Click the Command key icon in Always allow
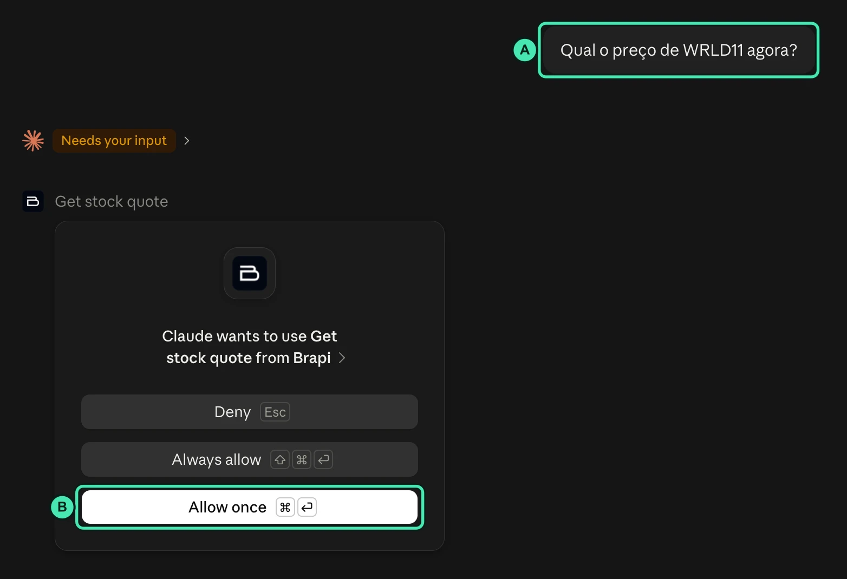This screenshot has width=847, height=579. point(302,459)
